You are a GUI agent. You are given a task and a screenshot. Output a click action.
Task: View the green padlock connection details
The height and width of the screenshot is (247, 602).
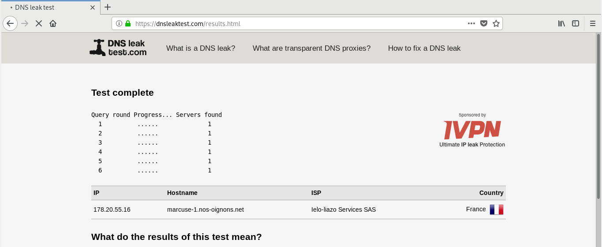pyautogui.click(x=128, y=23)
